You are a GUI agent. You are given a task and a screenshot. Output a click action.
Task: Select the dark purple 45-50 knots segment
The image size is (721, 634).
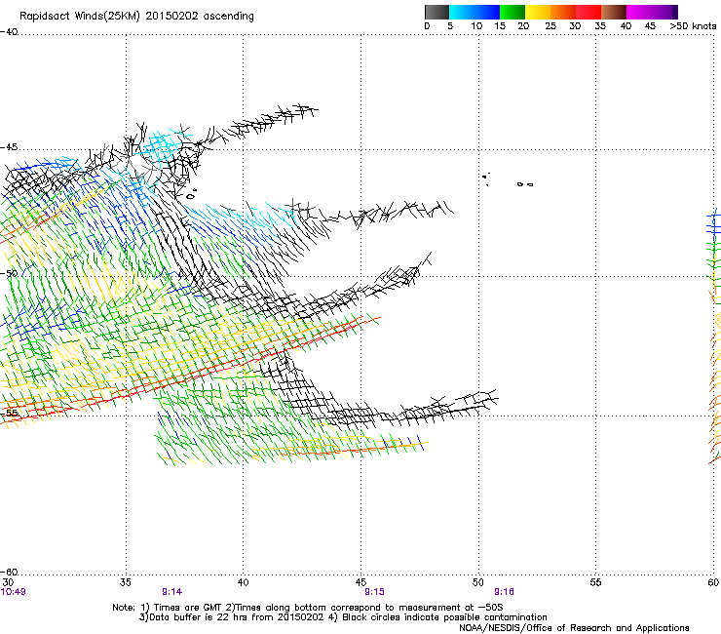click(664, 12)
